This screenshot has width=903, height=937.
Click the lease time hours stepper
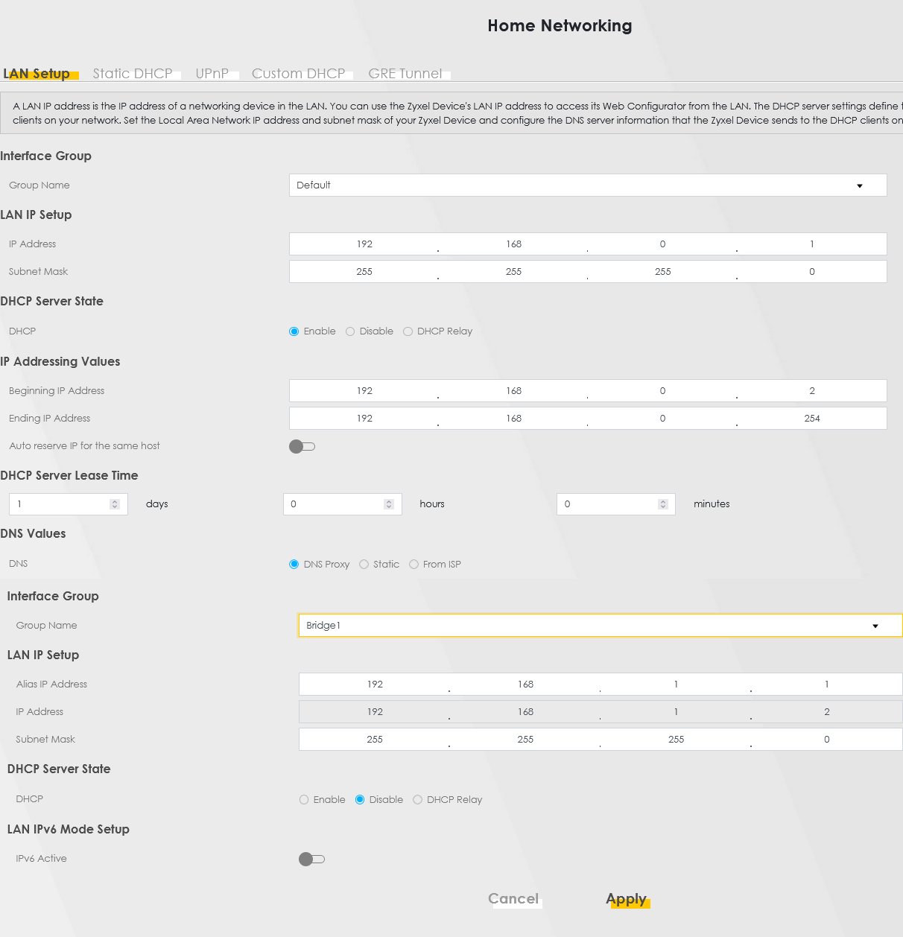[x=389, y=504]
